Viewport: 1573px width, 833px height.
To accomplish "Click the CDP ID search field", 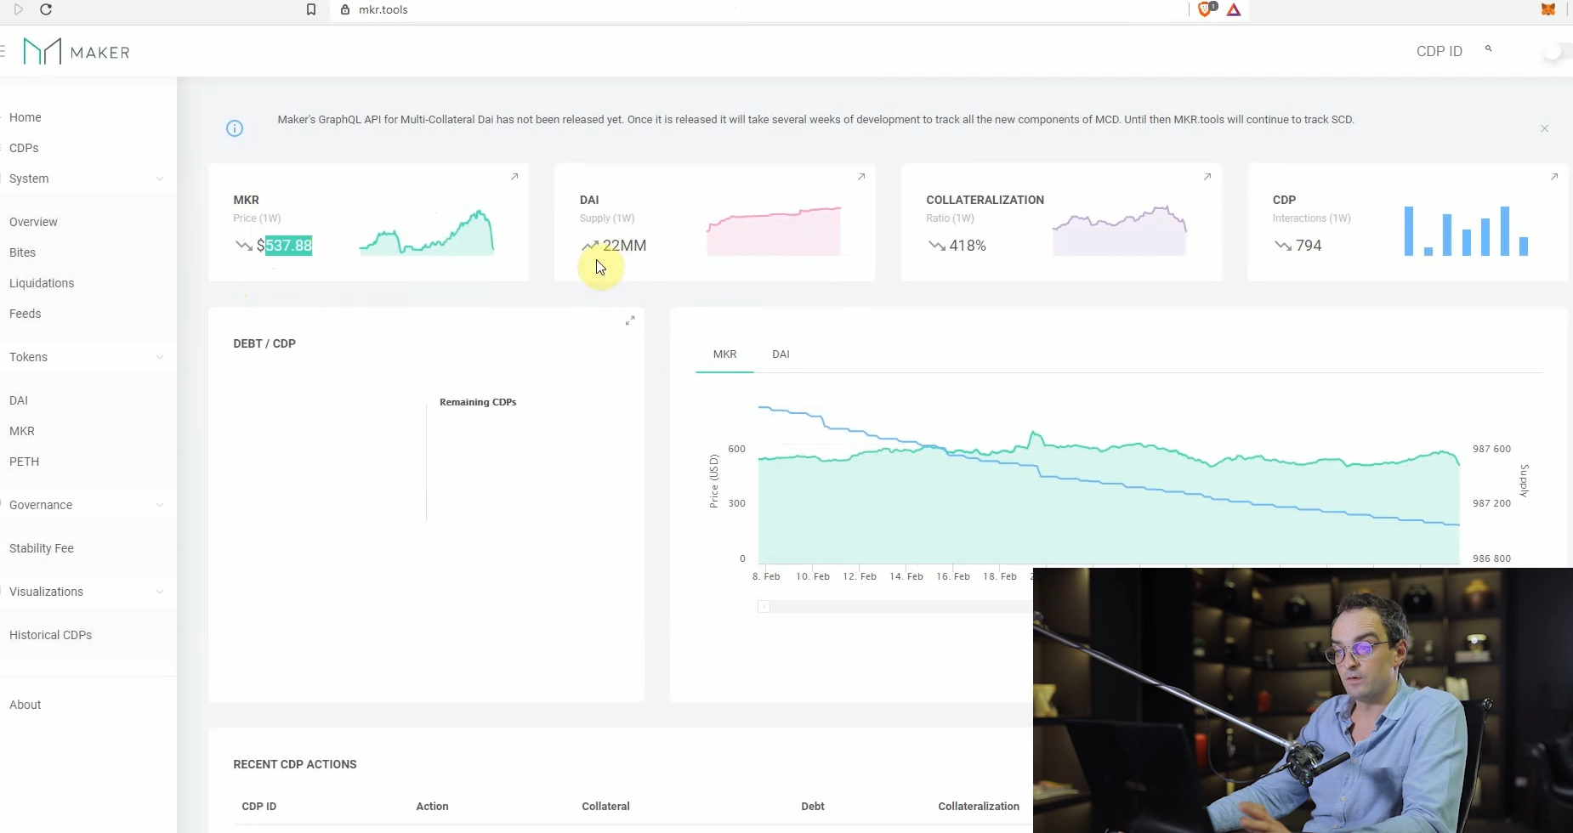I will point(1440,51).
